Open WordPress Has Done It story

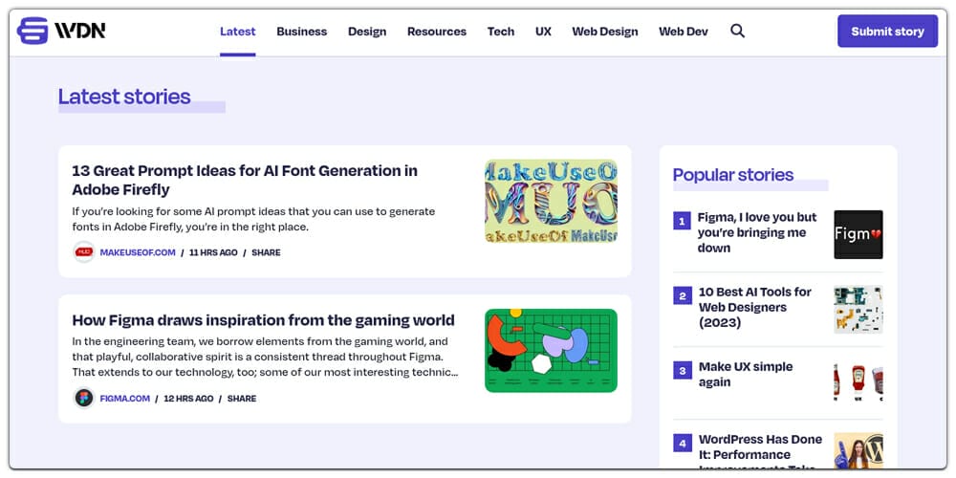(760, 450)
